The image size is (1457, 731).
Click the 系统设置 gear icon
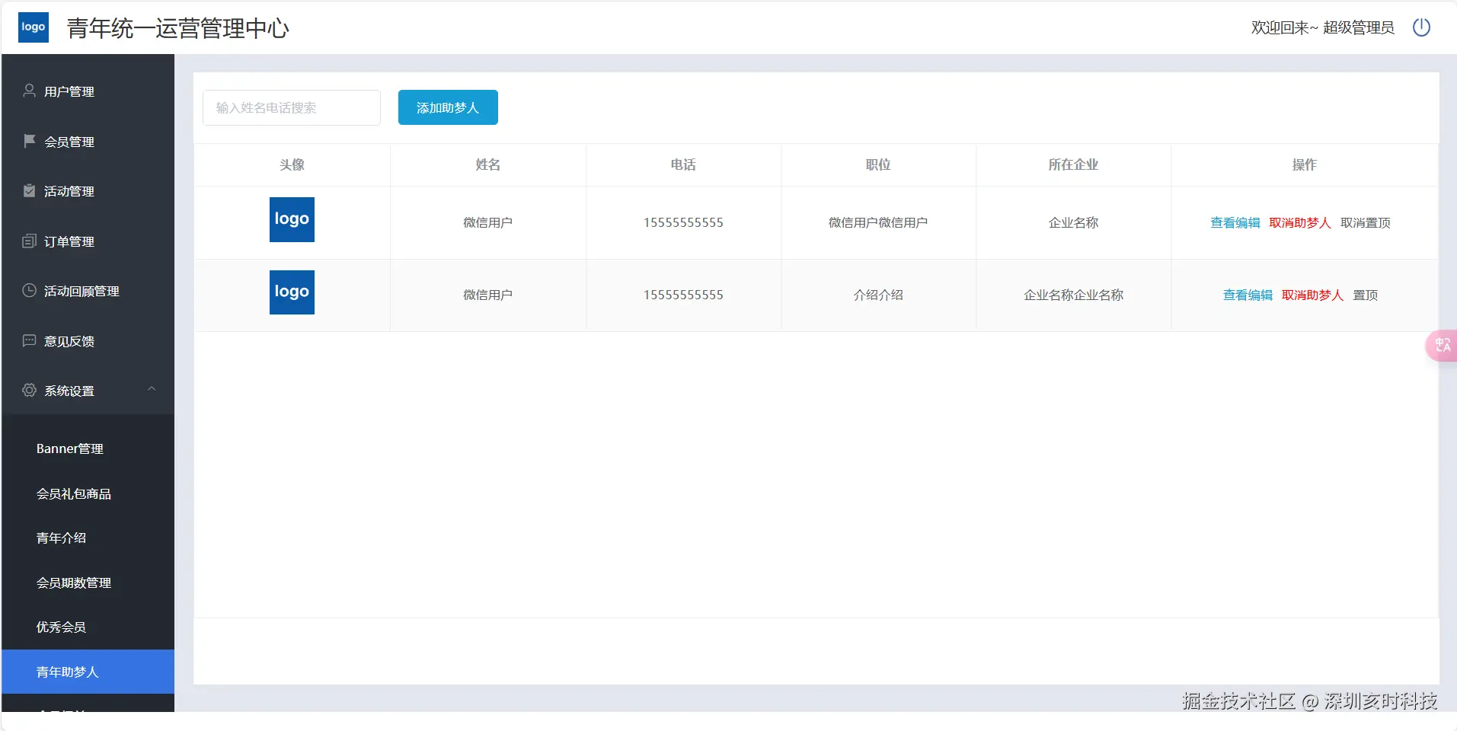tap(30, 390)
